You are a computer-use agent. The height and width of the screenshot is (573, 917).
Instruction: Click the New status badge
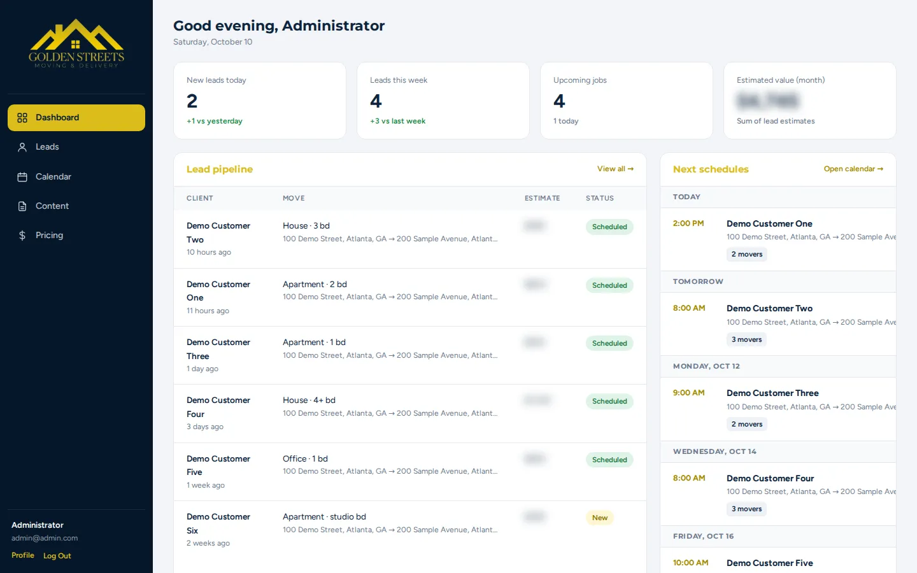click(600, 518)
